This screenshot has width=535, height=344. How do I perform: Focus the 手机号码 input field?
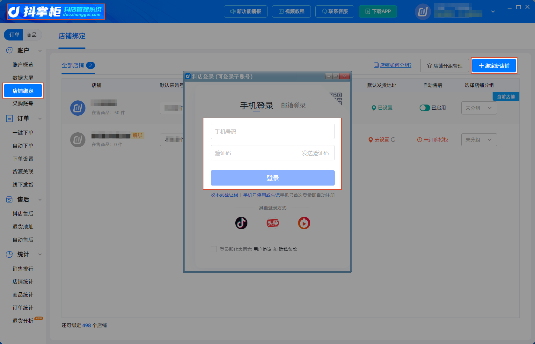tap(273, 131)
